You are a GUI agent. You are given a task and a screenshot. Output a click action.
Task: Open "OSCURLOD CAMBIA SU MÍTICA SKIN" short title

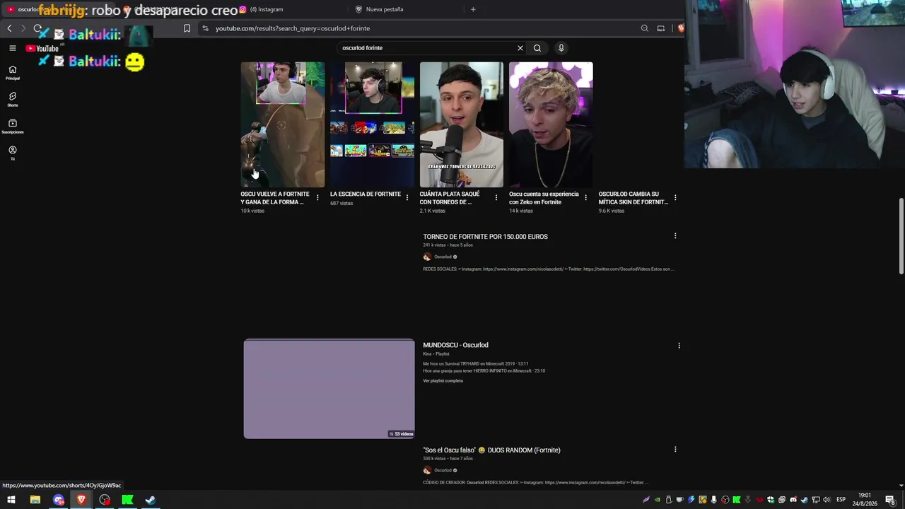point(633,198)
